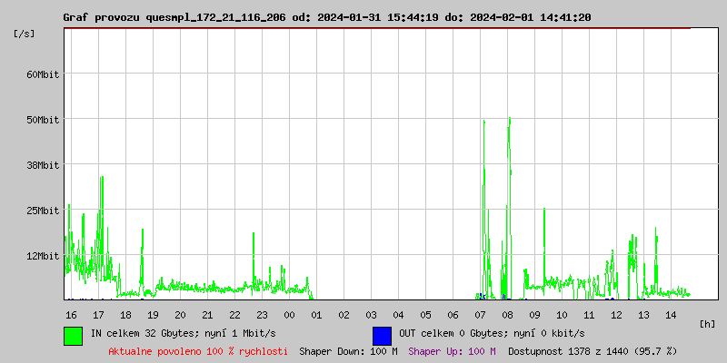Select the 60Mbit y-axis label
Image resolution: width=727 pixels, height=363 pixels.
[43, 74]
